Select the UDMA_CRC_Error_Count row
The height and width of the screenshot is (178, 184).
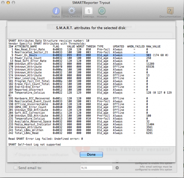78,107
